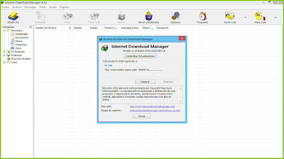Open the internetdownloadmanager.com website link
The width and height of the screenshot is (284, 159).
coord(152,106)
